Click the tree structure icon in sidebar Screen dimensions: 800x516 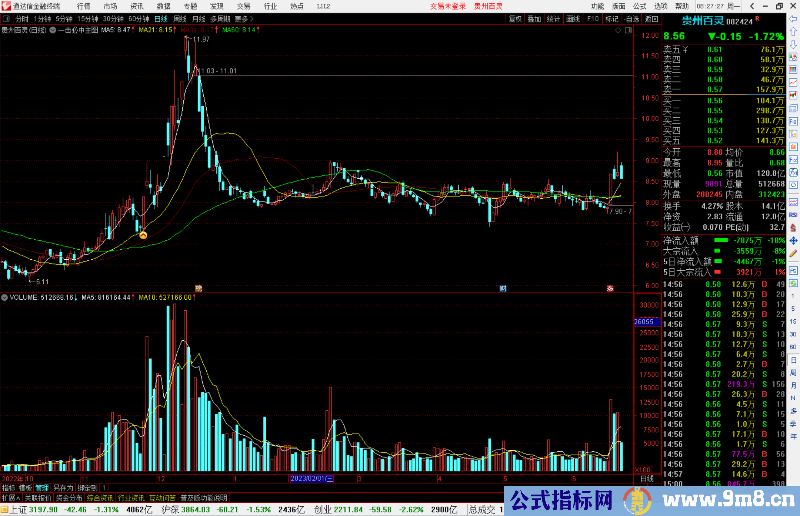(793, 134)
